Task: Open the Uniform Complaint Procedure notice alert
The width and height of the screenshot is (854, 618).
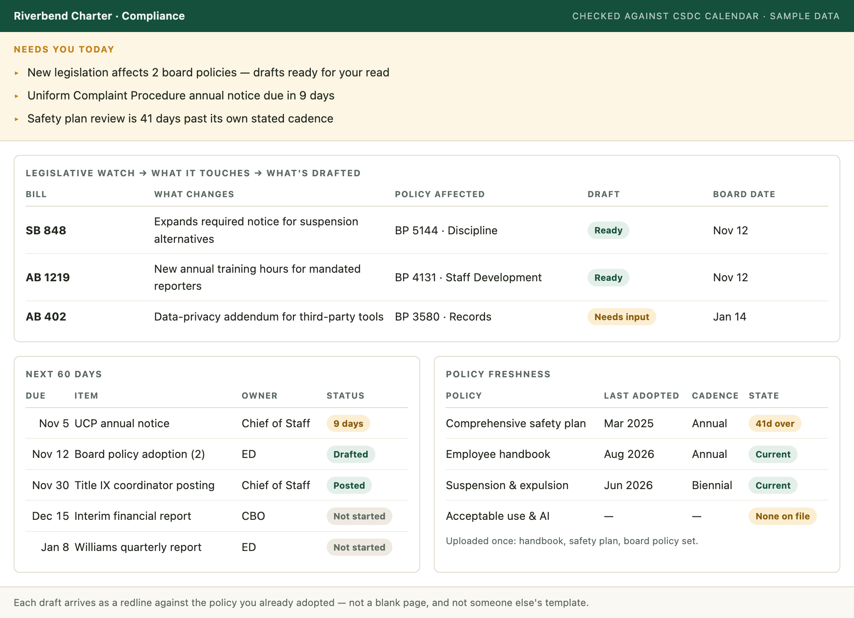Action: pos(181,96)
